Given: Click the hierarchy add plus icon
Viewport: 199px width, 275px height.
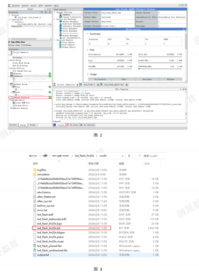Looking at the screenshot, I should 50,12.
